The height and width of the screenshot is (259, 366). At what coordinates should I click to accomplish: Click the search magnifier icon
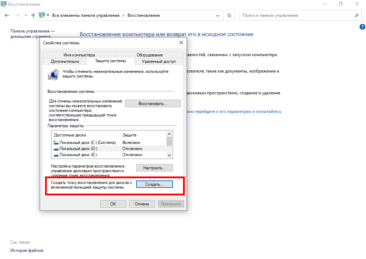coord(356,16)
